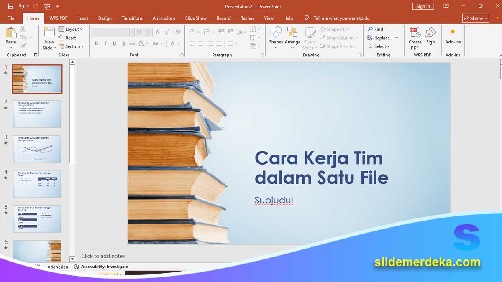Click Replace in the Editing group

tap(379, 38)
